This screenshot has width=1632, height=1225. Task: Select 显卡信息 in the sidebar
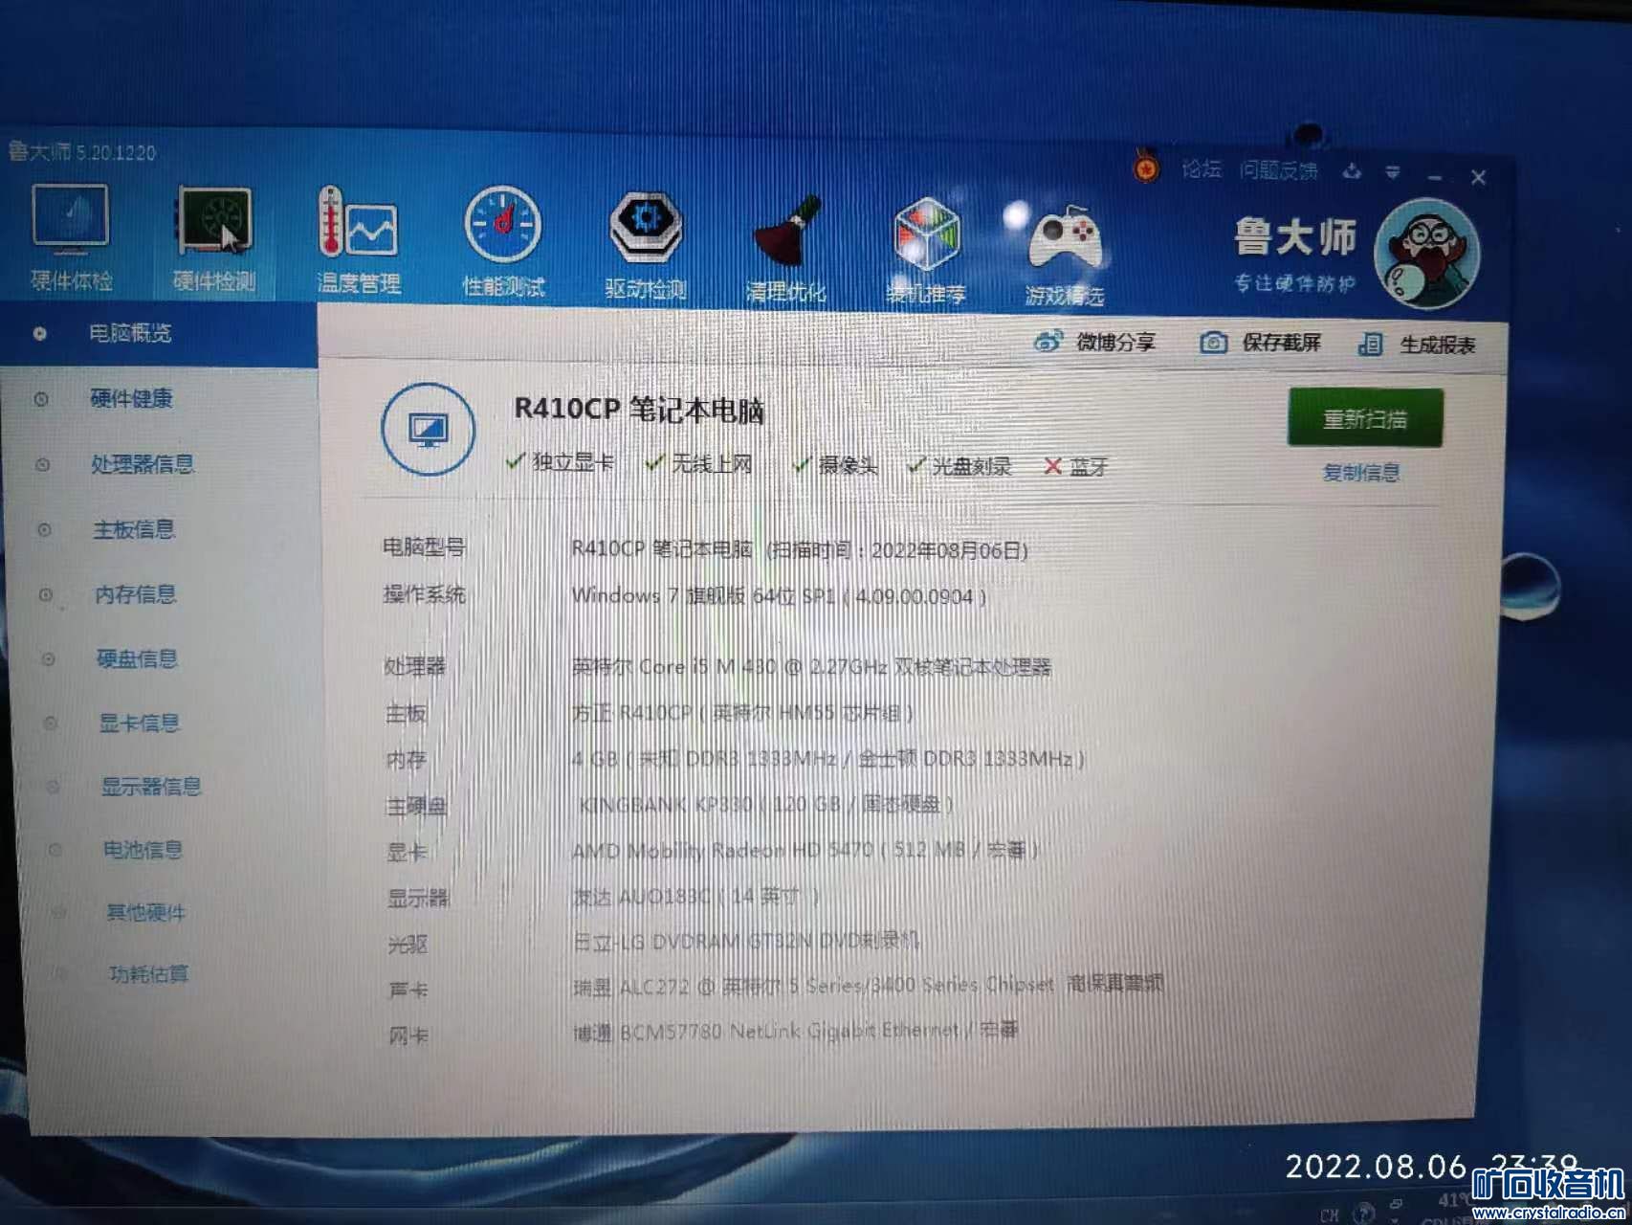coord(139,723)
